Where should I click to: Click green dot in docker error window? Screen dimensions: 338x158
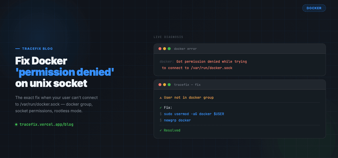169,49
